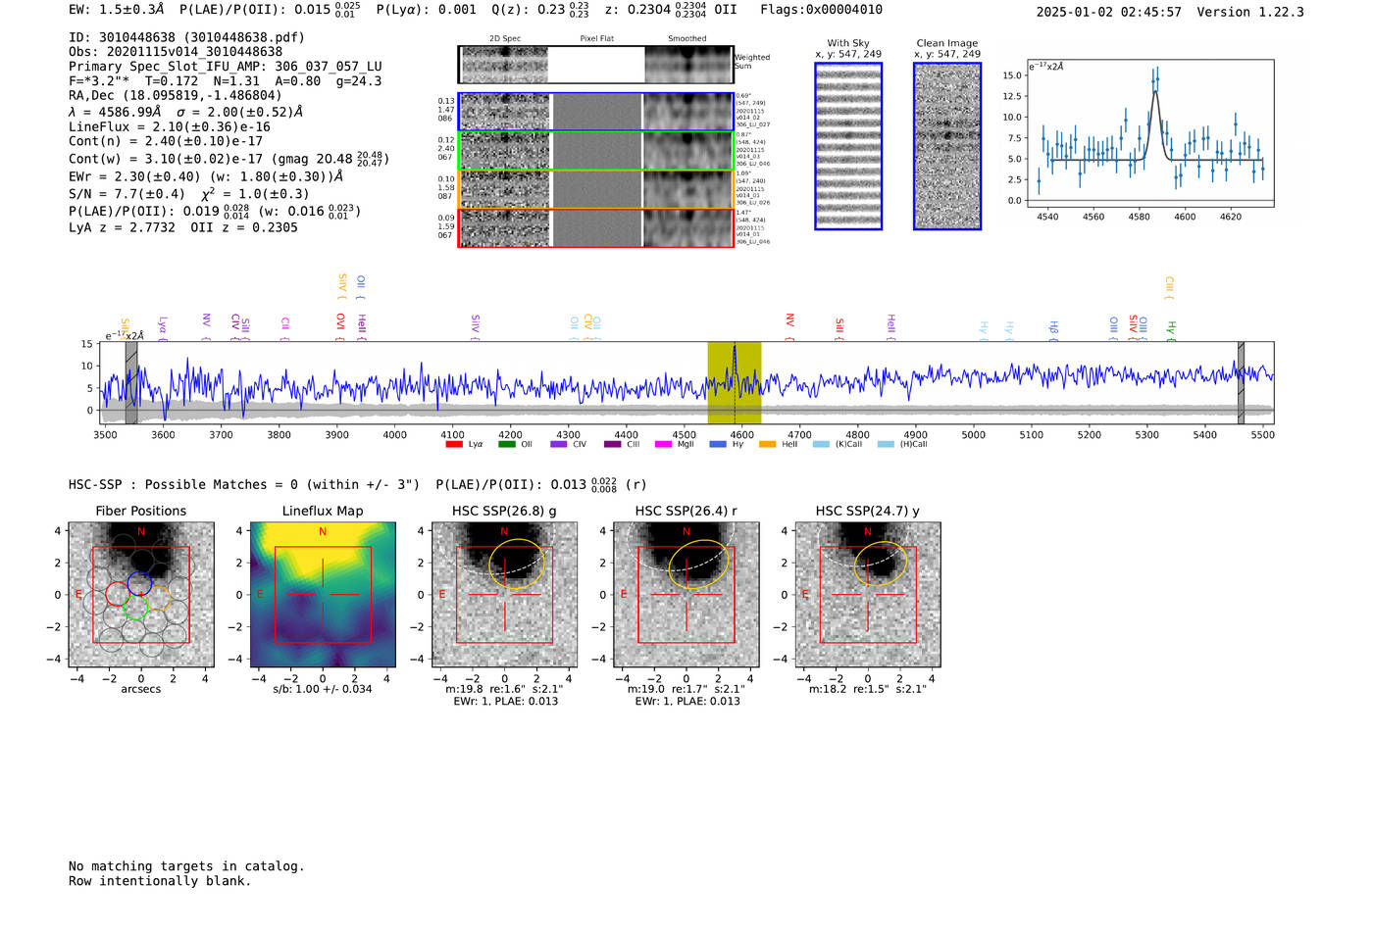Open the HSC SSP(26.4) r image
This screenshot has width=1373, height=934.
coord(686,595)
